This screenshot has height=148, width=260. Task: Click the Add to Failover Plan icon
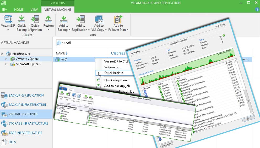pyautogui.click(x=118, y=19)
